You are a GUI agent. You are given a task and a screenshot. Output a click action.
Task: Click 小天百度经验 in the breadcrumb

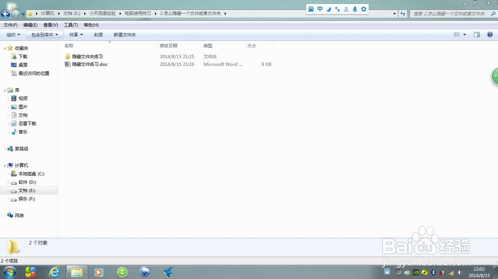[102, 13]
